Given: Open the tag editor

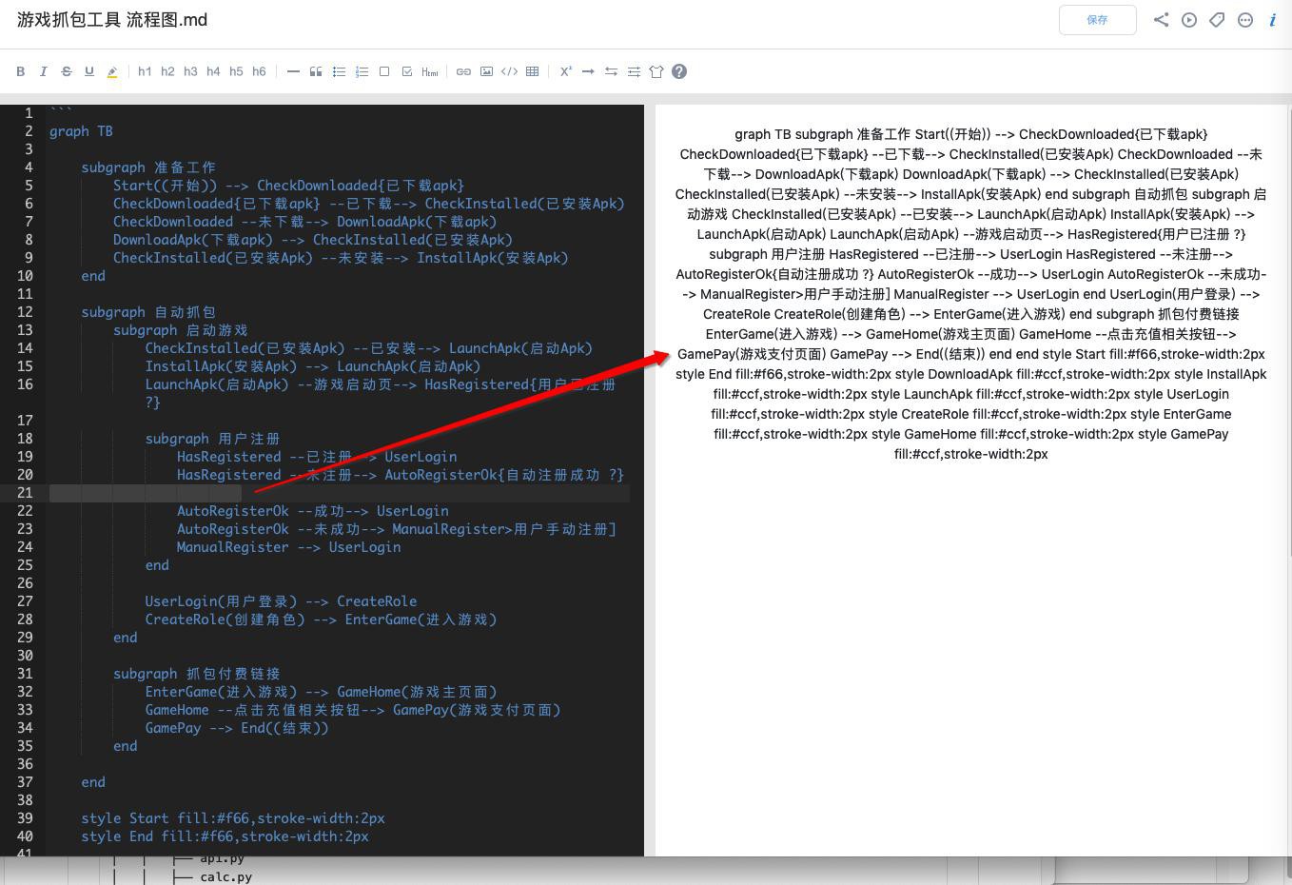Looking at the screenshot, I should (1217, 20).
